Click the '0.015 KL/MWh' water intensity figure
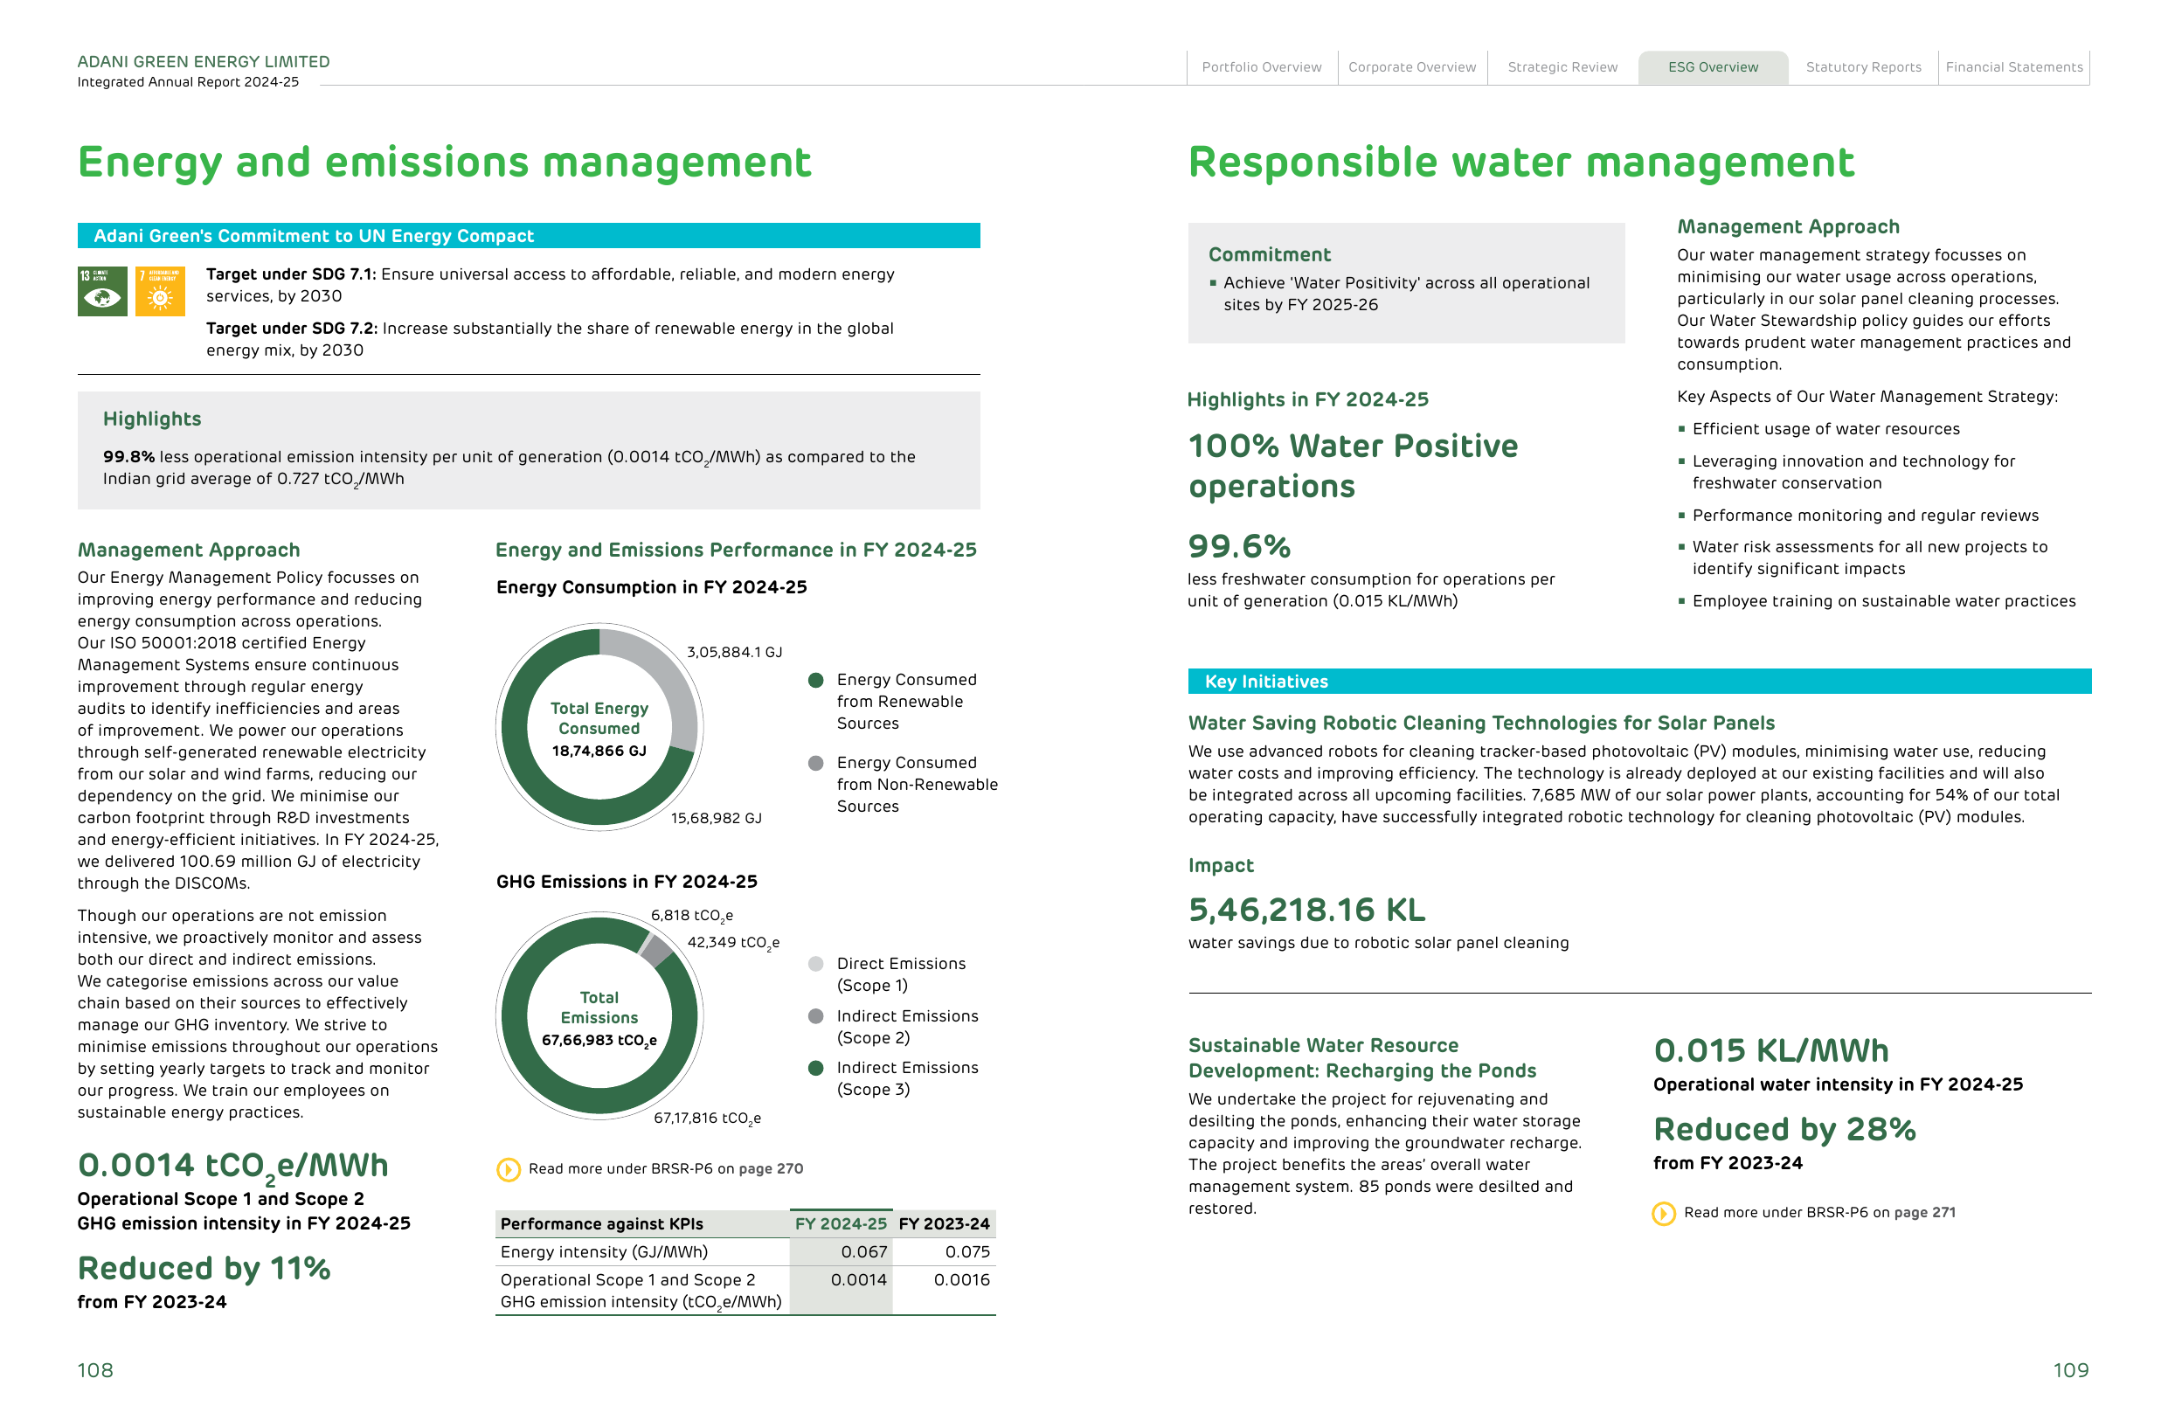This screenshot has width=2168, height=1420. click(1770, 1051)
